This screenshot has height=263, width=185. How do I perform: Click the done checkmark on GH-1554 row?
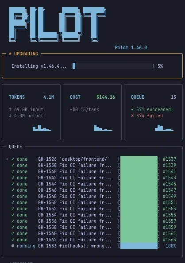(13, 215)
